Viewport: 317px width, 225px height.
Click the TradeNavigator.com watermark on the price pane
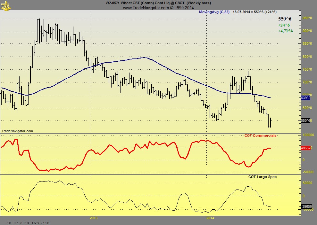[x=17, y=131]
